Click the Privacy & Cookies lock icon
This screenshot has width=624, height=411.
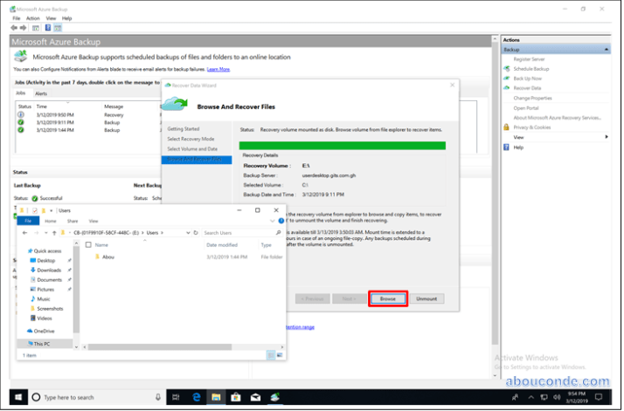pyautogui.click(x=506, y=127)
